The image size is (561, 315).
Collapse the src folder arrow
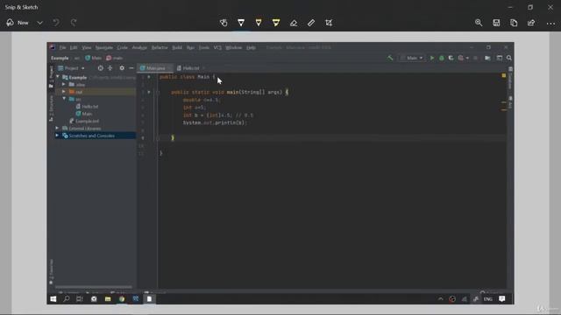(64, 99)
